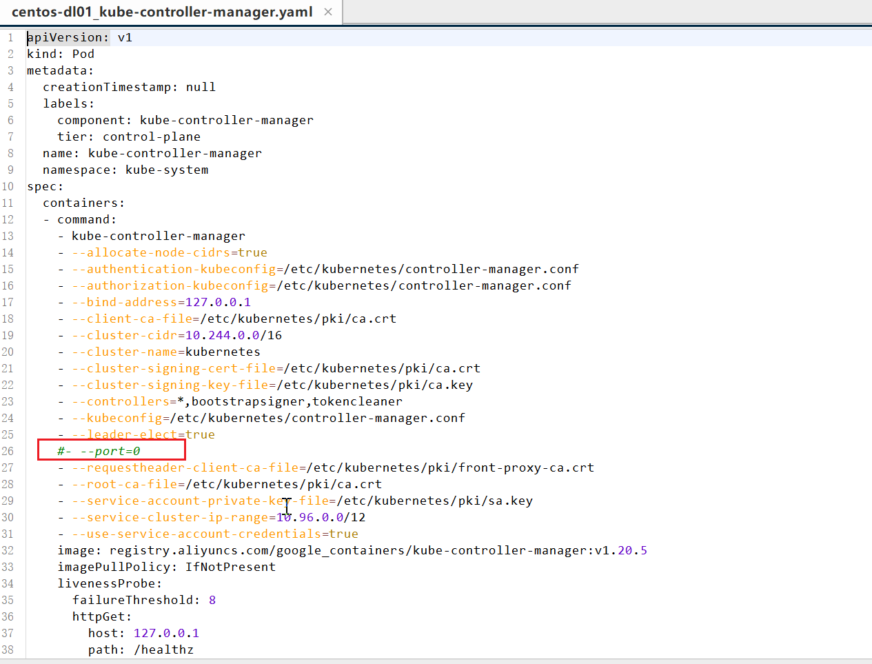Click the commented '#- --port=0' line
The width and height of the screenshot is (872, 664).
99,451
